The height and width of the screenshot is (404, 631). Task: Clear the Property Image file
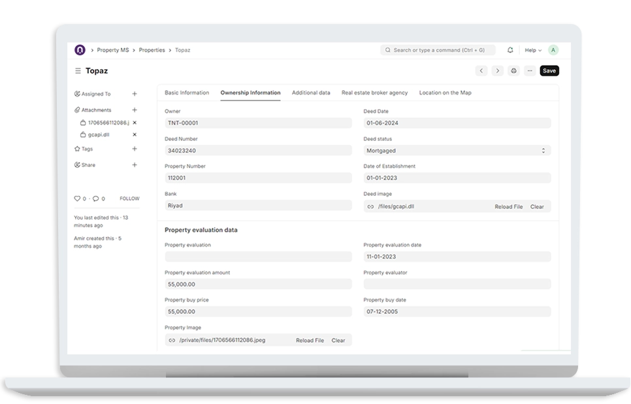[338, 340]
